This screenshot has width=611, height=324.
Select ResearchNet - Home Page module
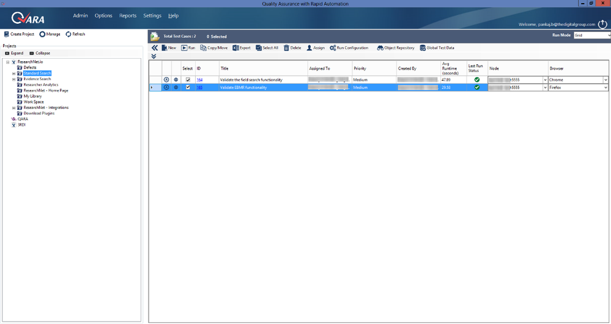[x=46, y=90]
